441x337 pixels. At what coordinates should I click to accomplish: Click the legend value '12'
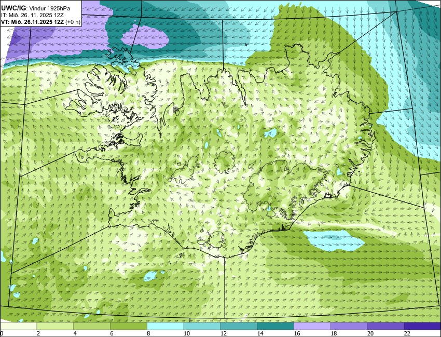pyautogui.click(x=224, y=333)
